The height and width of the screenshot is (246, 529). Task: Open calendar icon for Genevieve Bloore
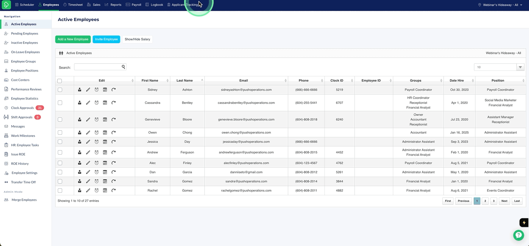[x=105, y=119]
